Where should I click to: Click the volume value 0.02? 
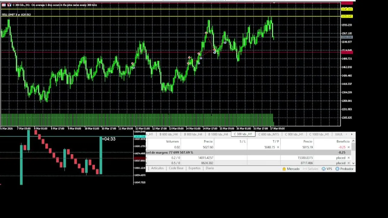(x=177, y=147)
